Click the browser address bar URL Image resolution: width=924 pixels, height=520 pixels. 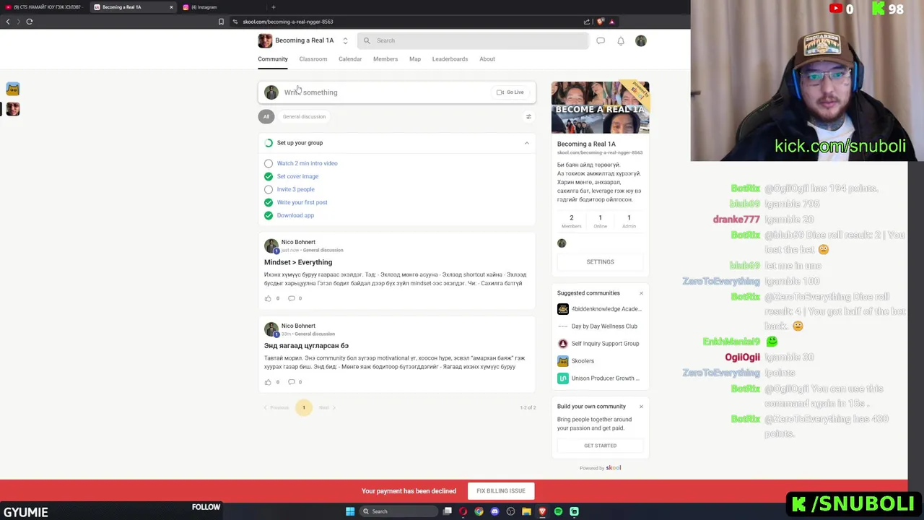[288, 22]
